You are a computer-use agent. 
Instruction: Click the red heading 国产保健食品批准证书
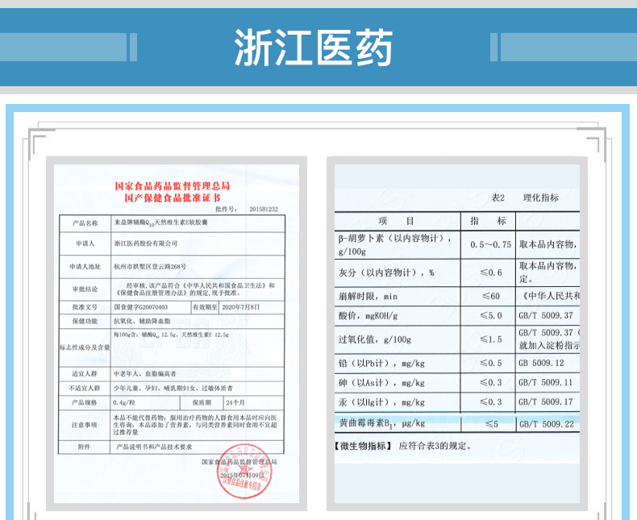click(173, 198)
